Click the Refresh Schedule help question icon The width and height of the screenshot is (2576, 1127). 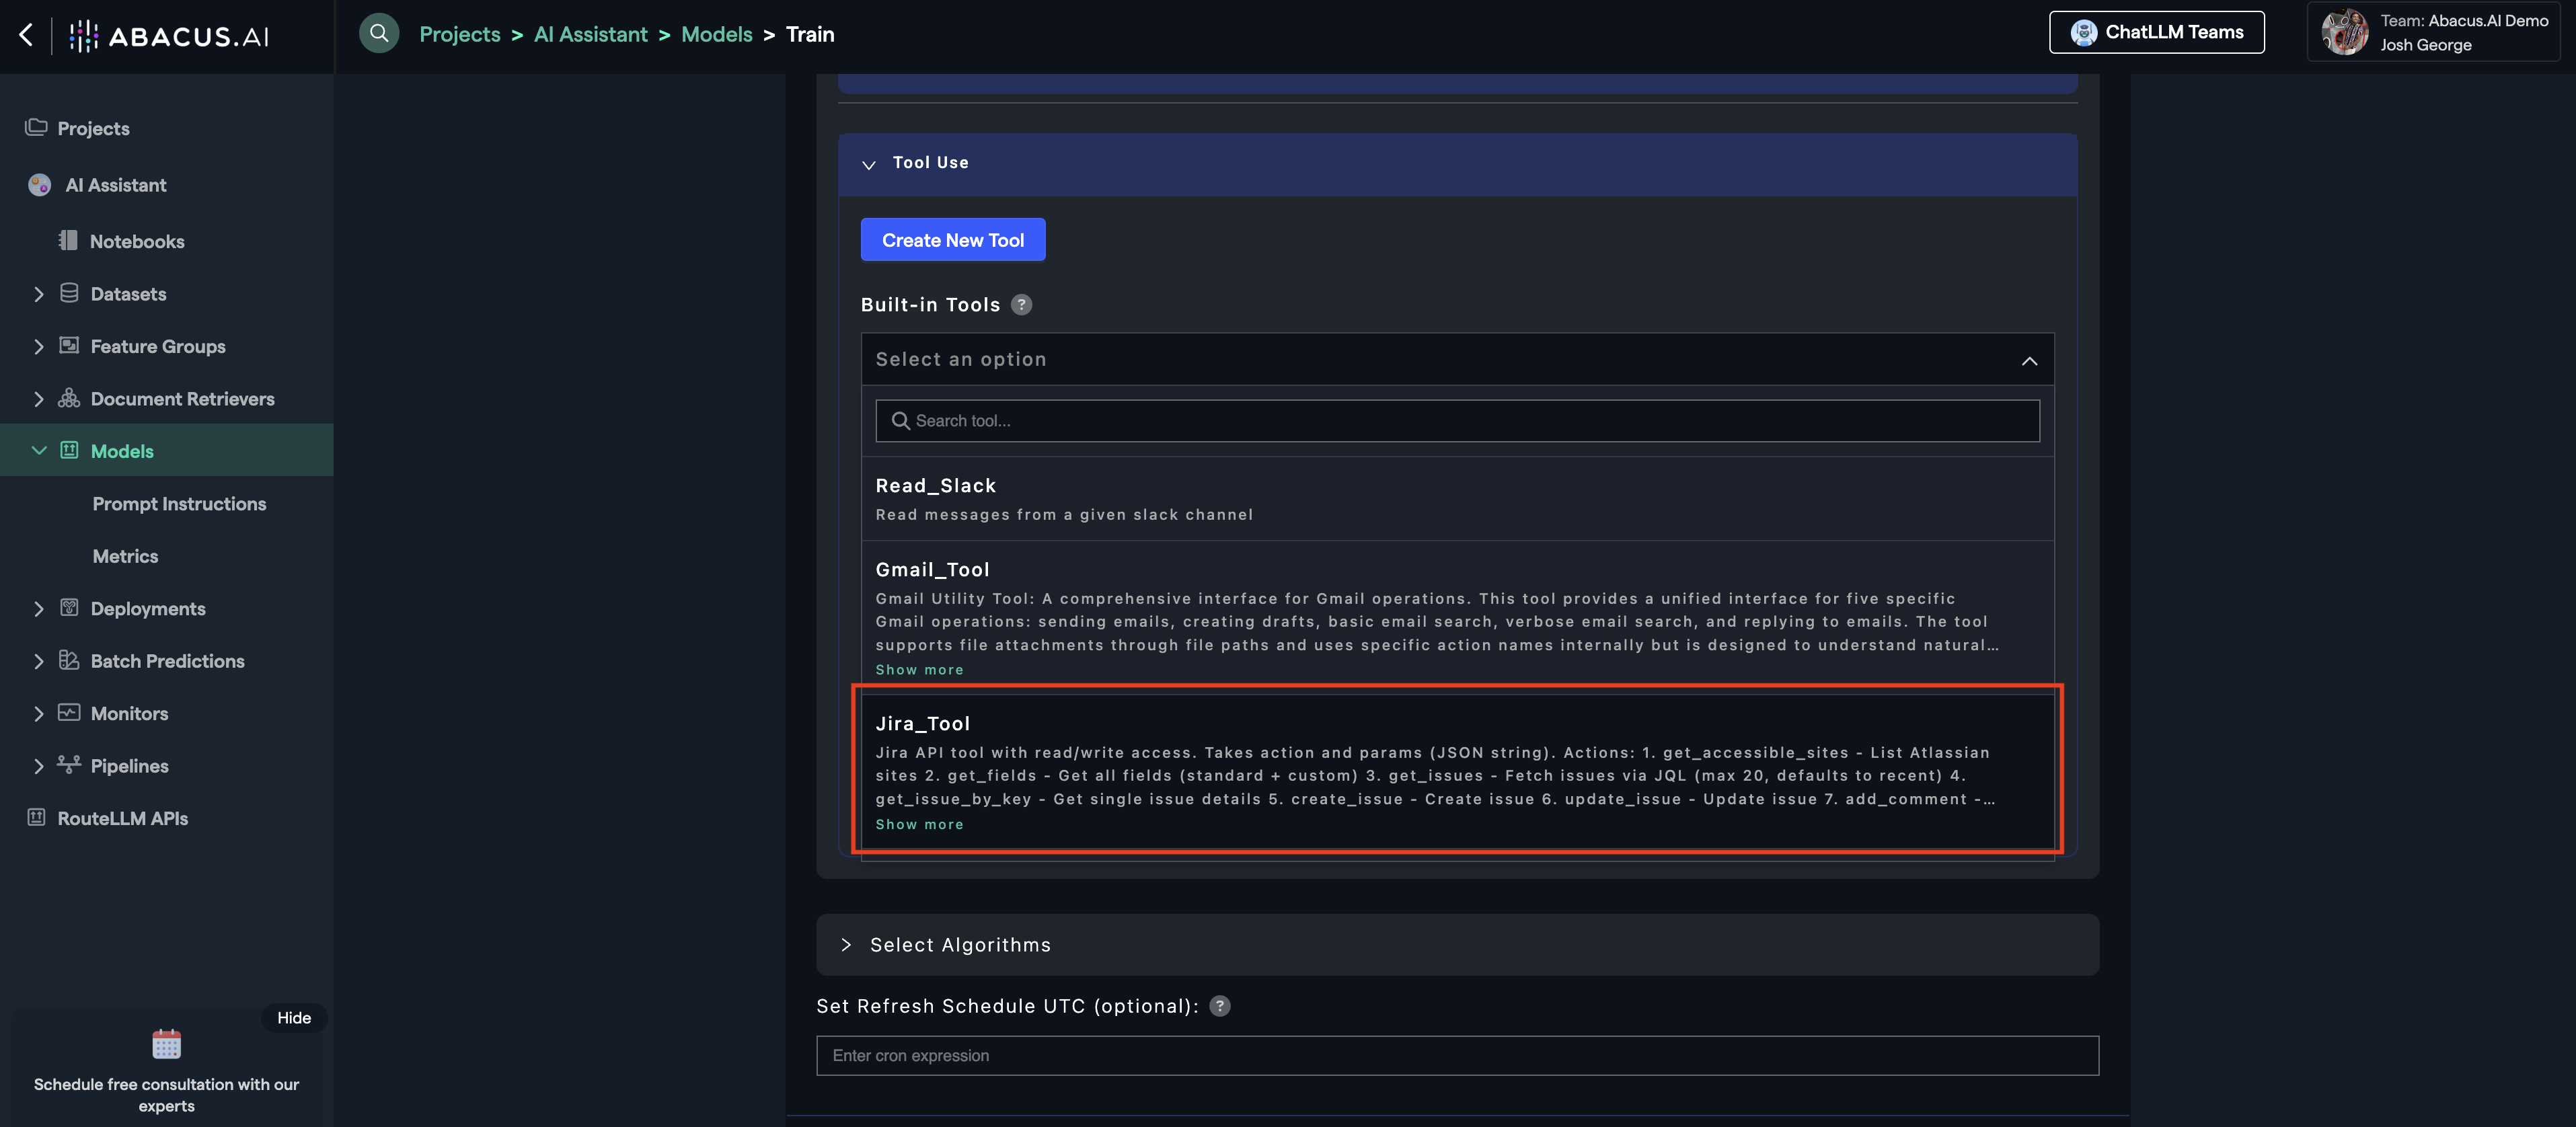point(1219,1006)
